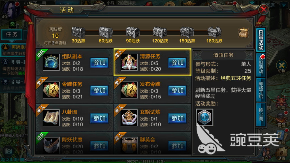This screenshot has height=163, width=290.
Task: Tap the camera screenshot icon
Action: 8,151
